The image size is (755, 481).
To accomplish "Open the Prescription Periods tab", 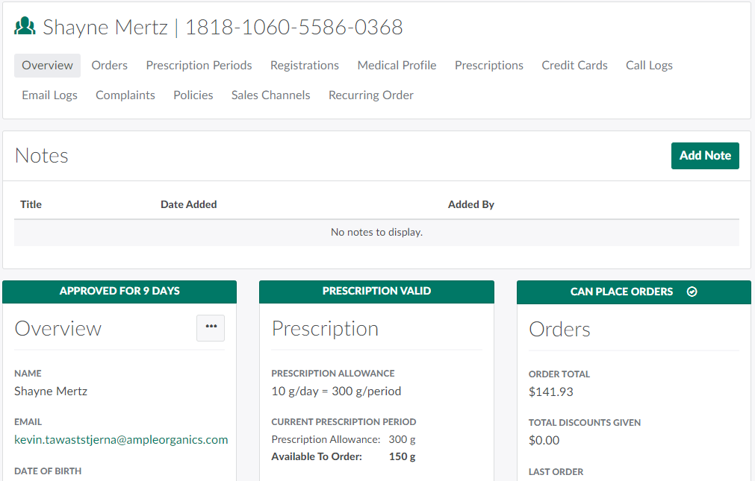I will click(199, 66).
